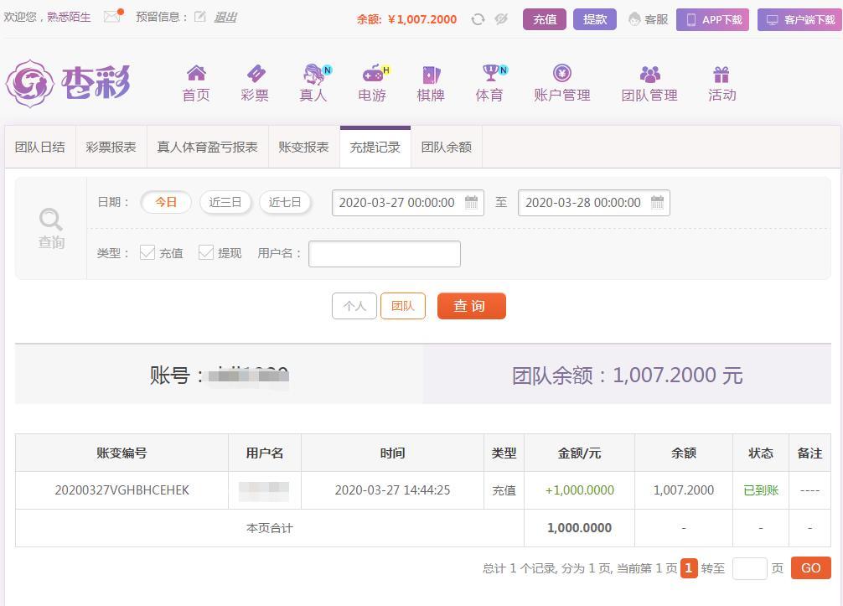This screenshot has width=843, height=606.
Task: Toggle the 提现 type checkbox
Action: point(206,252)
